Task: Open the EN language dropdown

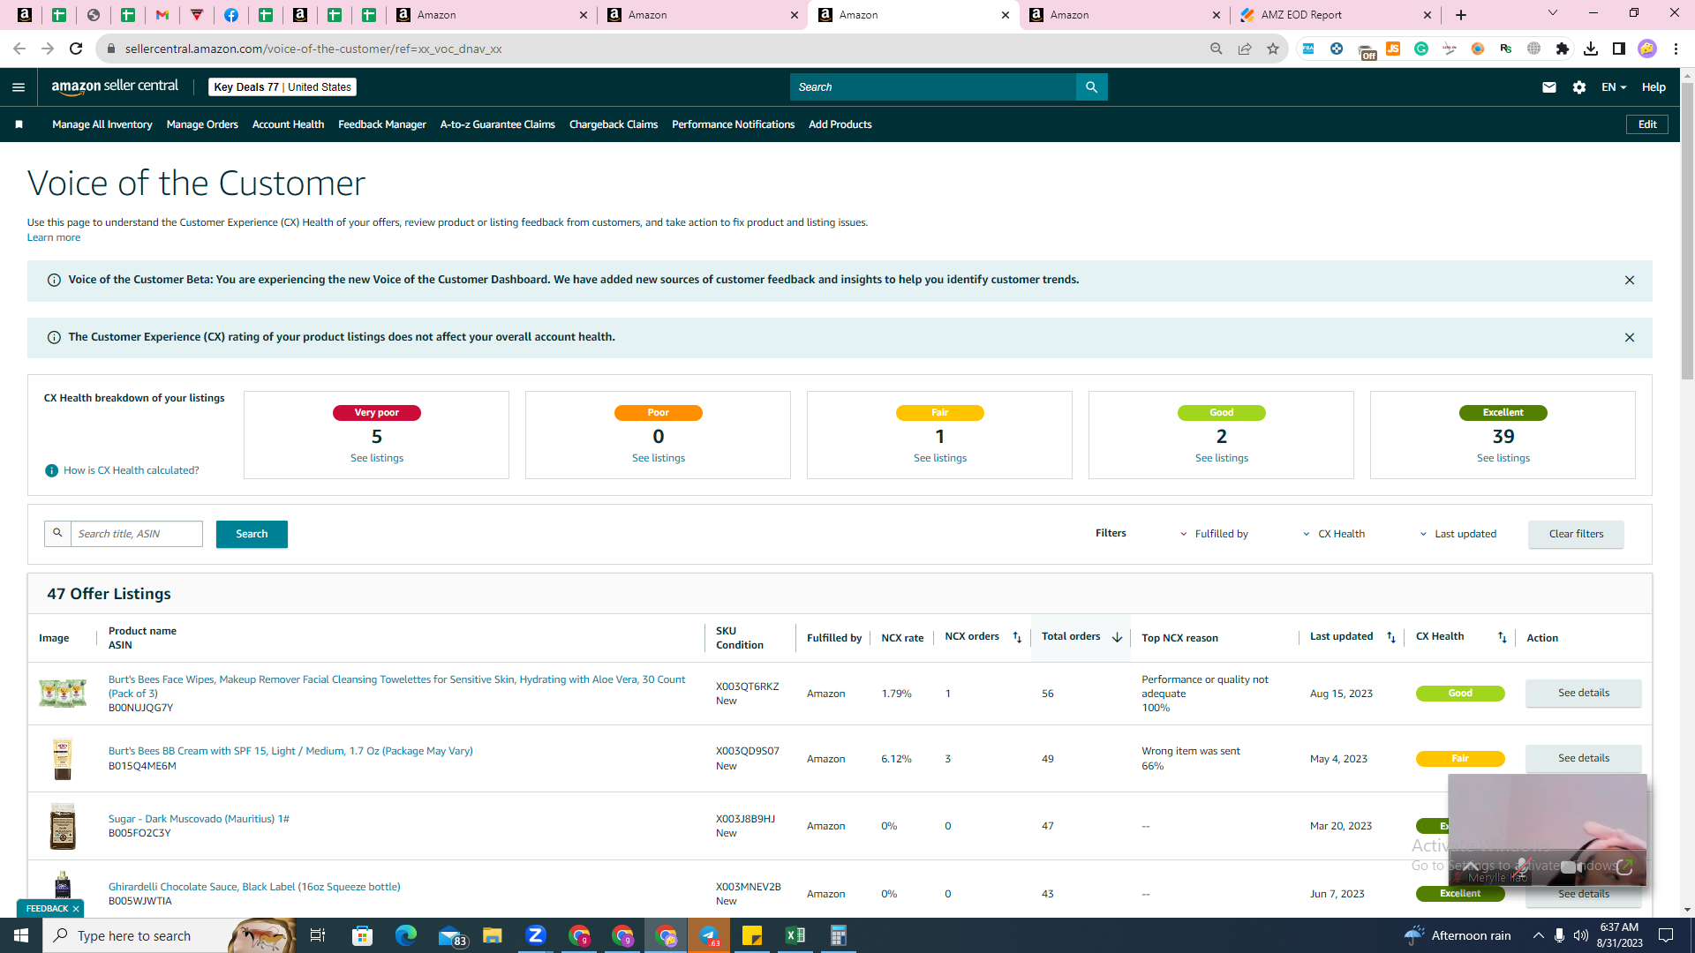Action: click(1614, 87)
